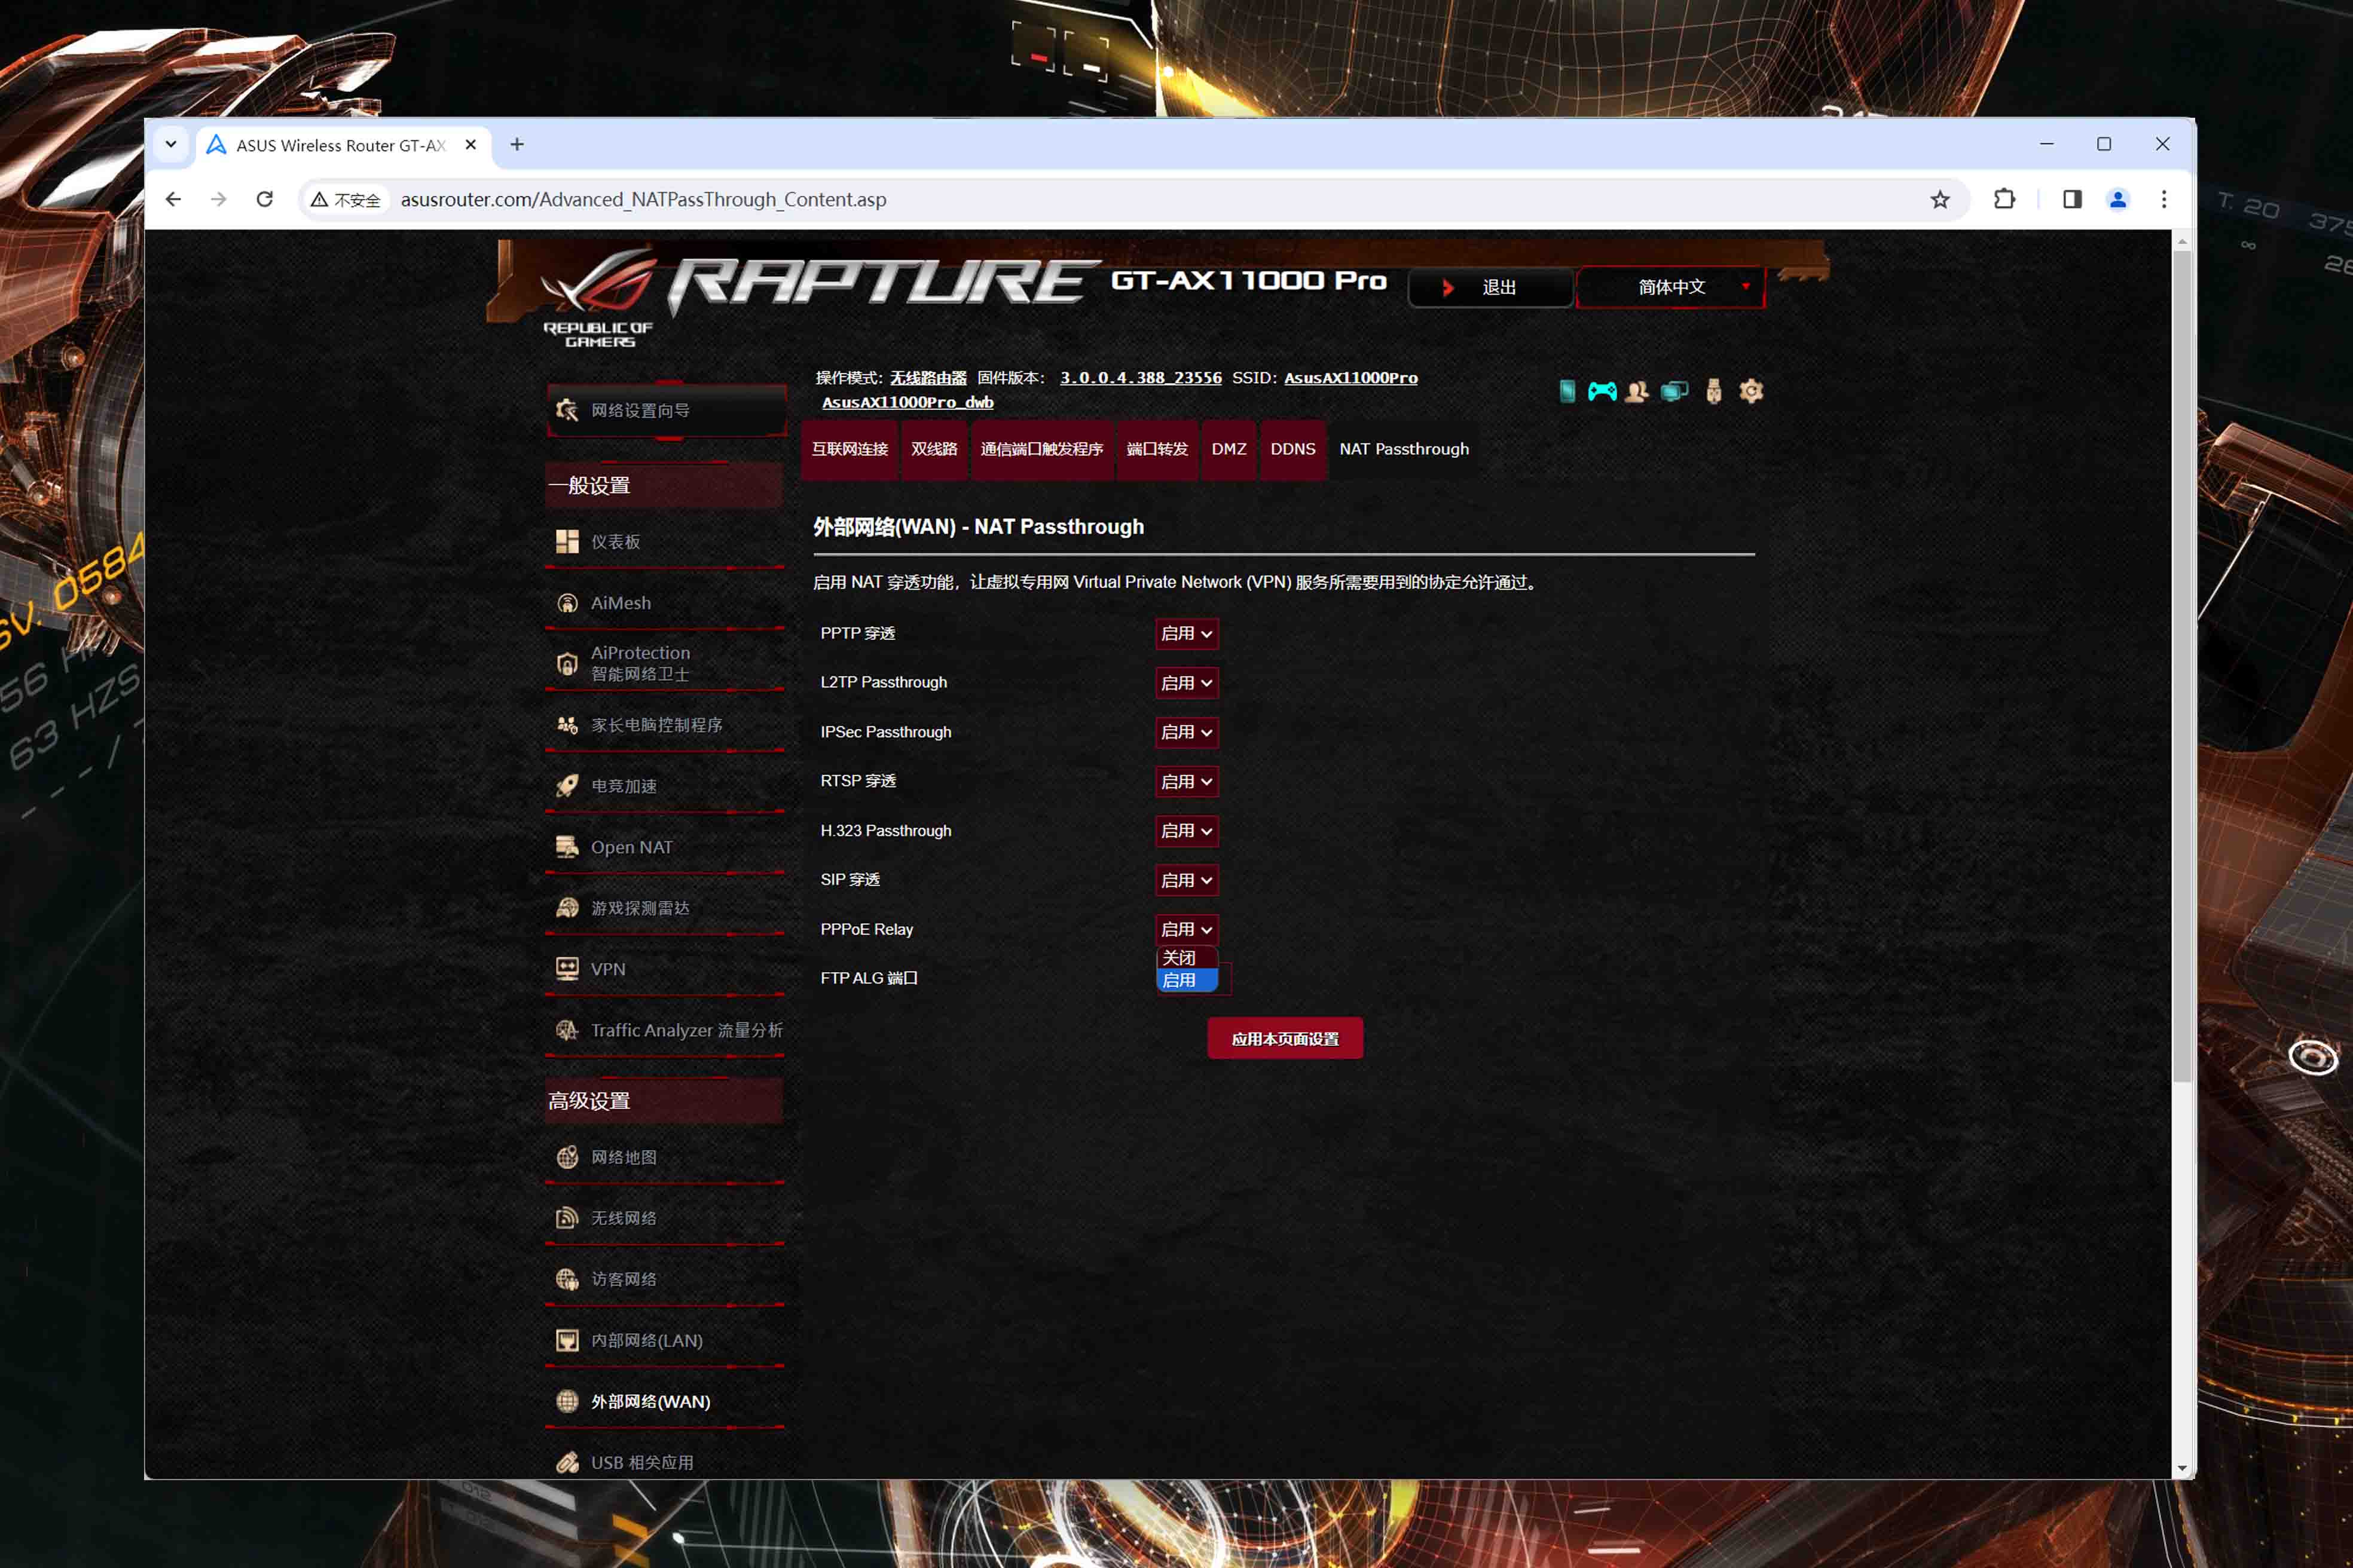Click 应用本页面设置 apply button
Screen dimensions: 2353x1568
point(1285,1039)
